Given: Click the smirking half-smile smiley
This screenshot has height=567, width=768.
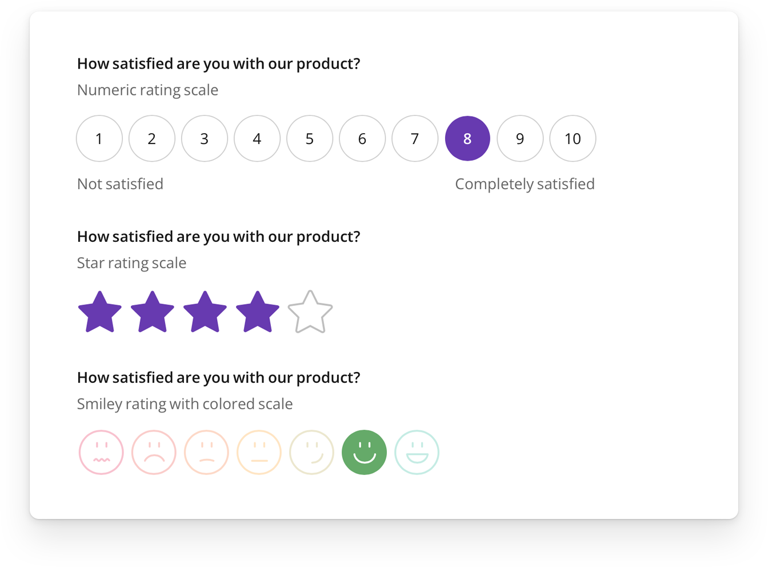Looking at the screenshot, I should pyautogui.click(x=311, y=452).
